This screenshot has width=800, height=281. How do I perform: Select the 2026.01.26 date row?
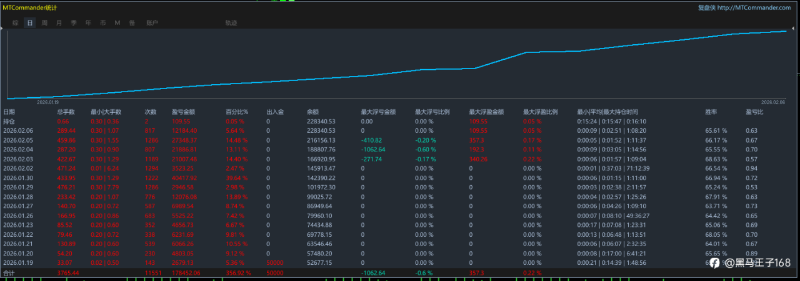coord(19,216)
